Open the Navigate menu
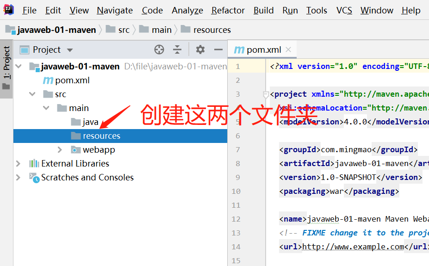This screenshot has width=429, height=266. tap(115, 10)
